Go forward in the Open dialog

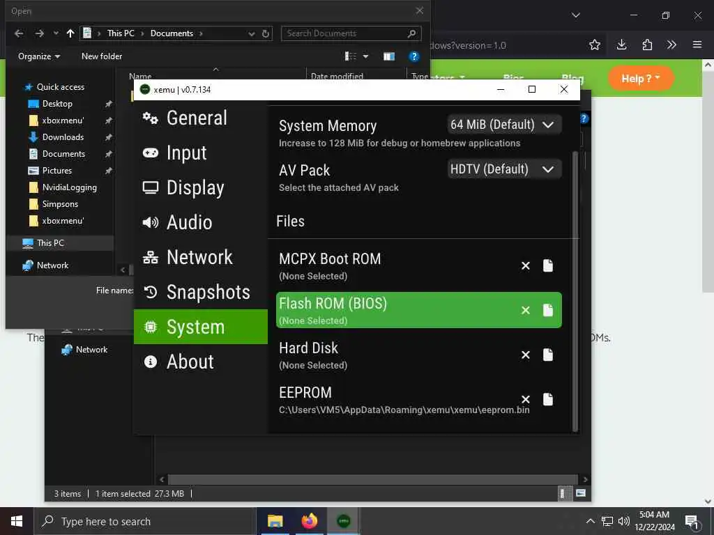(40, 33)
